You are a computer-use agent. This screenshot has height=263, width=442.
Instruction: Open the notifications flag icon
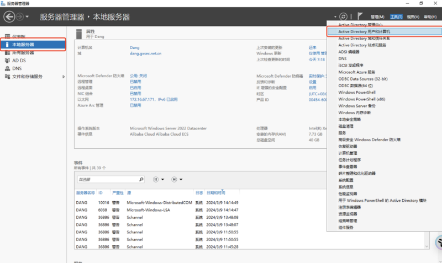pos(360,16)
